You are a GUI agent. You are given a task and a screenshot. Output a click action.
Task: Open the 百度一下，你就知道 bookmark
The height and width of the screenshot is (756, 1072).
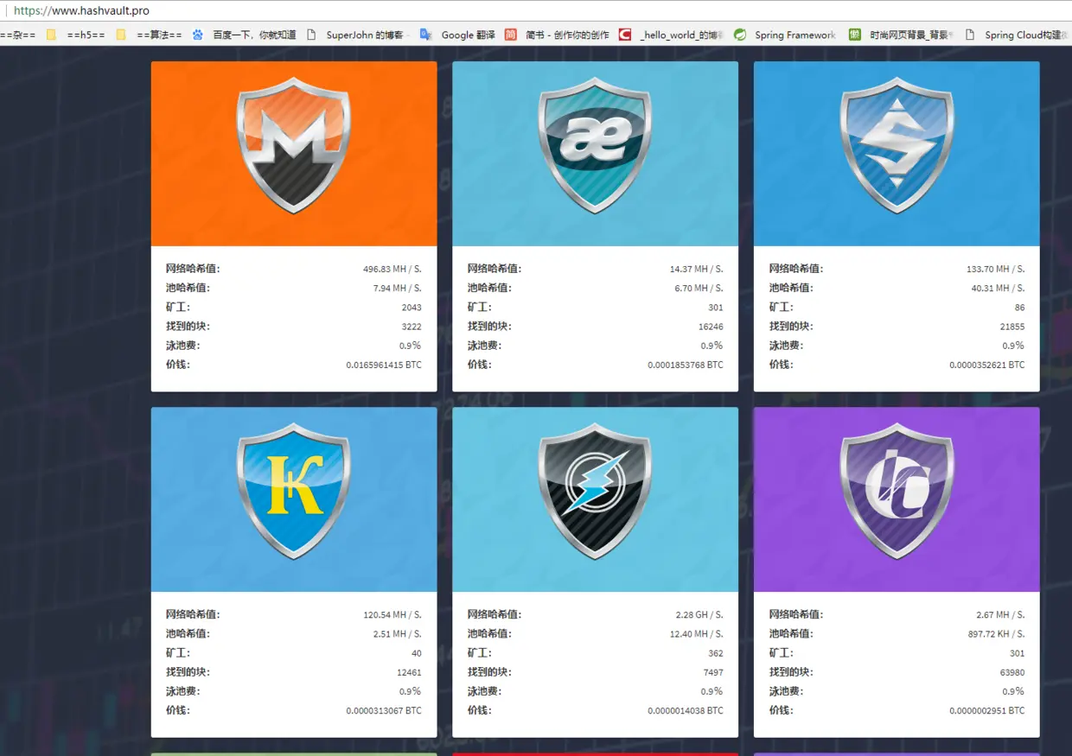point(245,35)
